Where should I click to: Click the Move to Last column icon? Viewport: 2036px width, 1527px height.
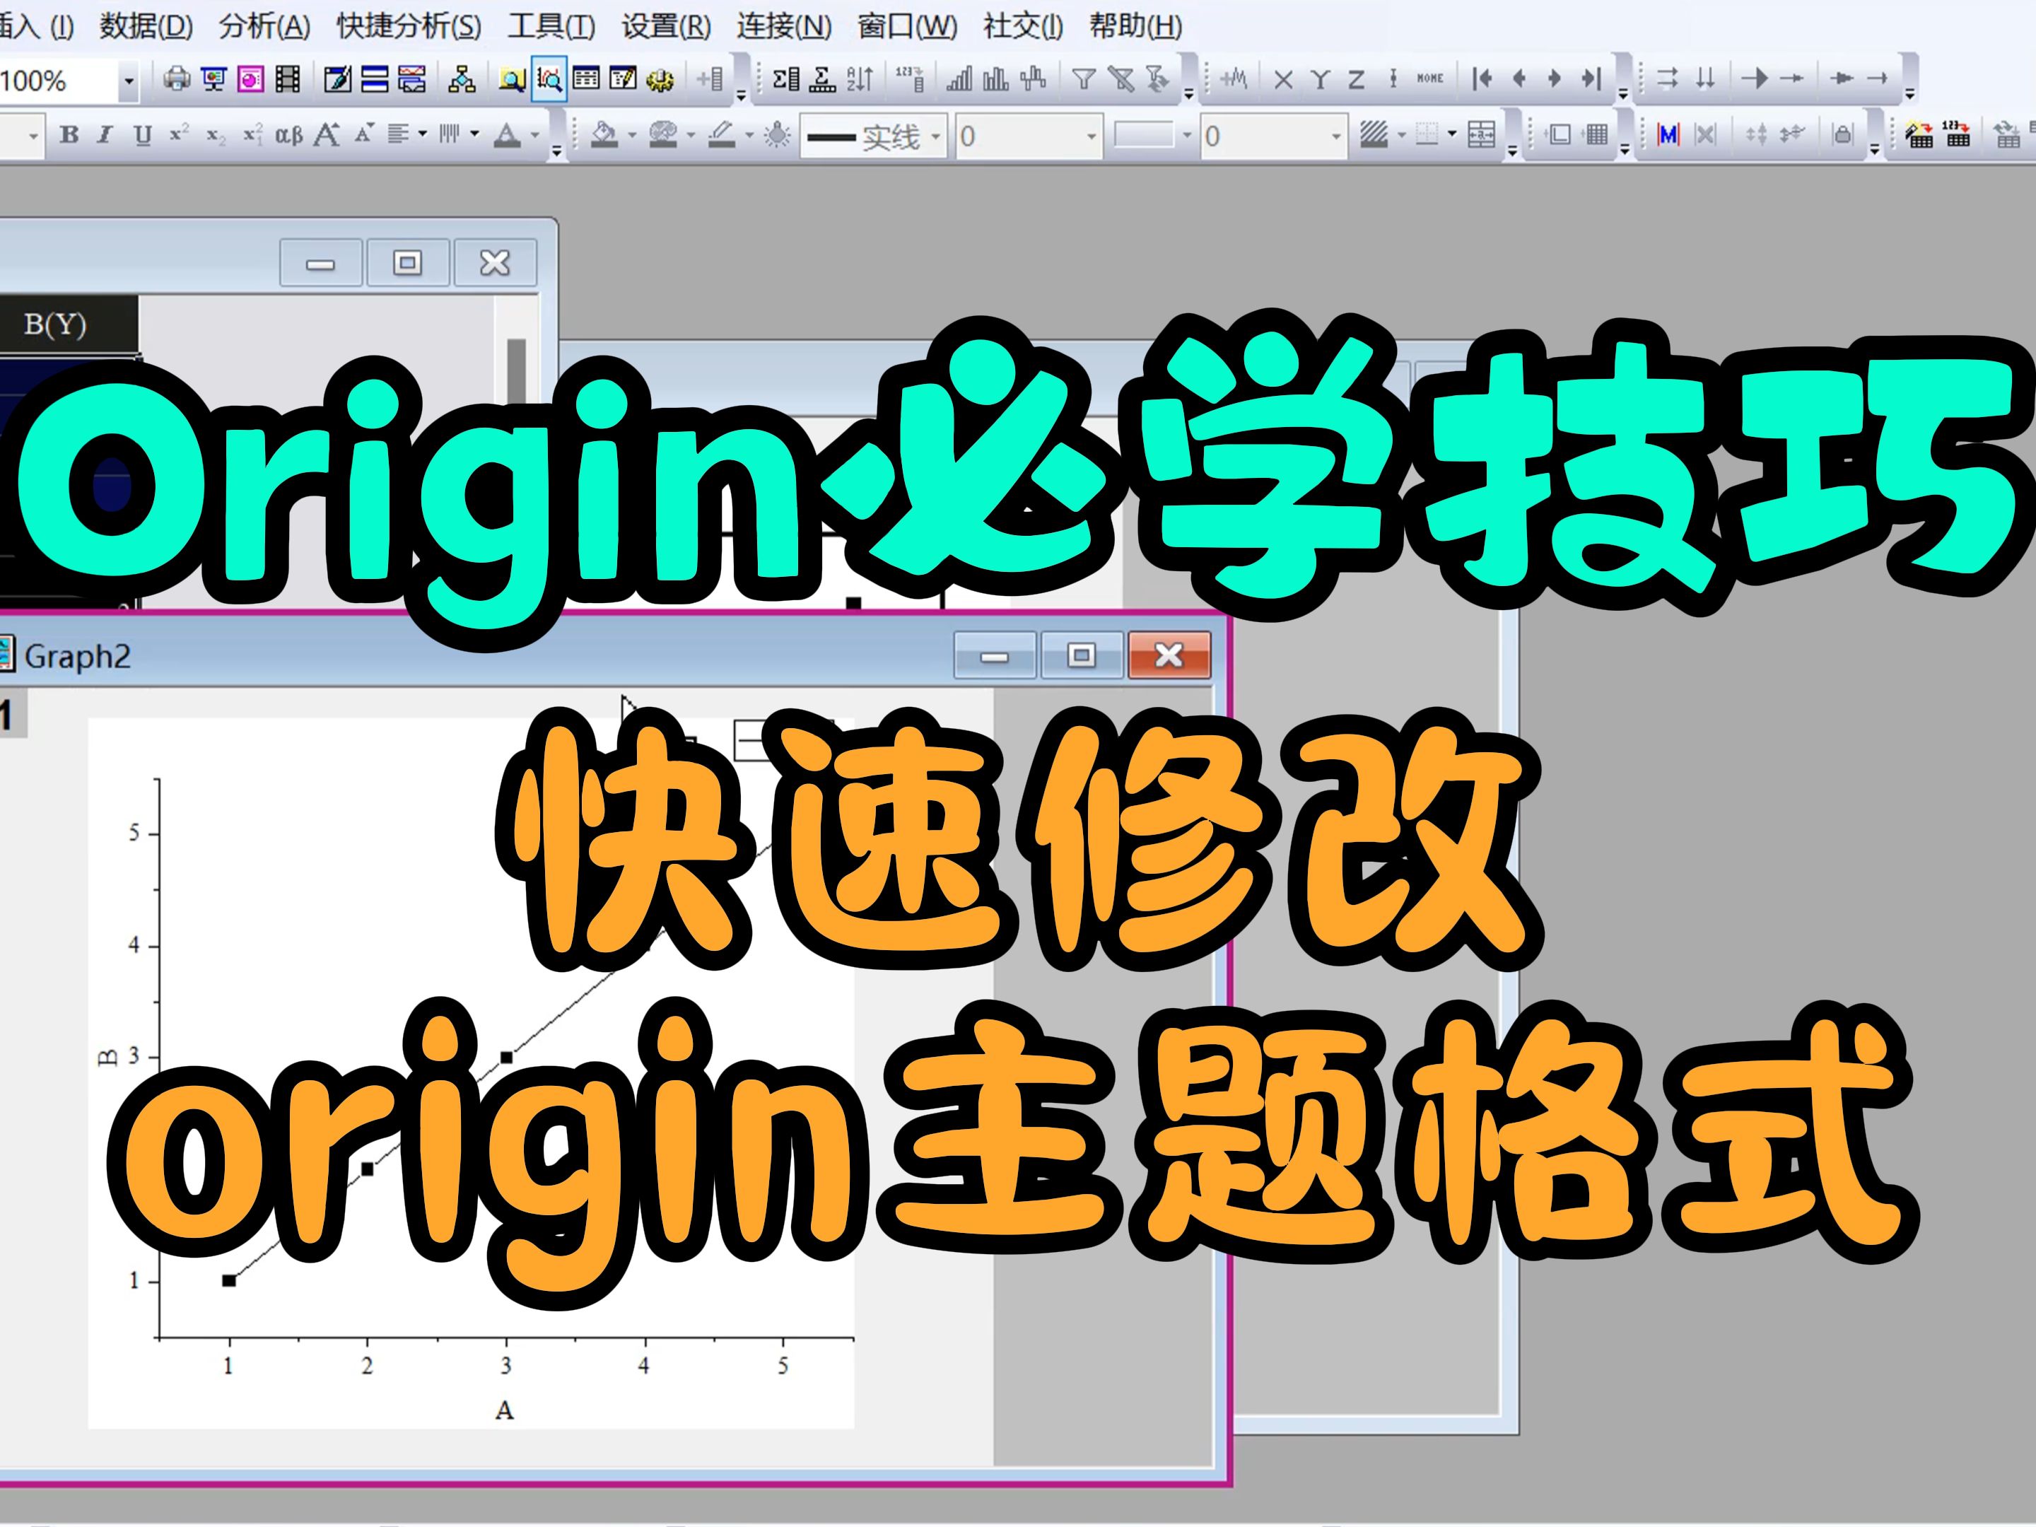pyautogui.click(x=1591, y=79)
